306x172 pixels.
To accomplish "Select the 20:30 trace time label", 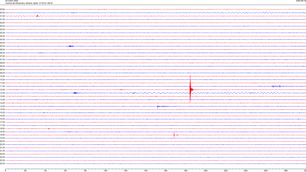I will click(x=2, y=145).
